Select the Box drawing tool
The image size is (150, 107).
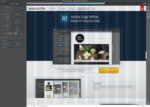point(12,4)
